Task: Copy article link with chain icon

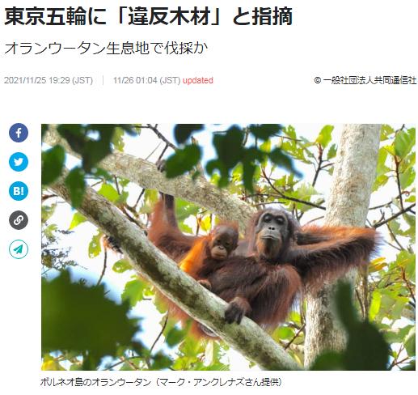Action: click(x=19, y=220)
